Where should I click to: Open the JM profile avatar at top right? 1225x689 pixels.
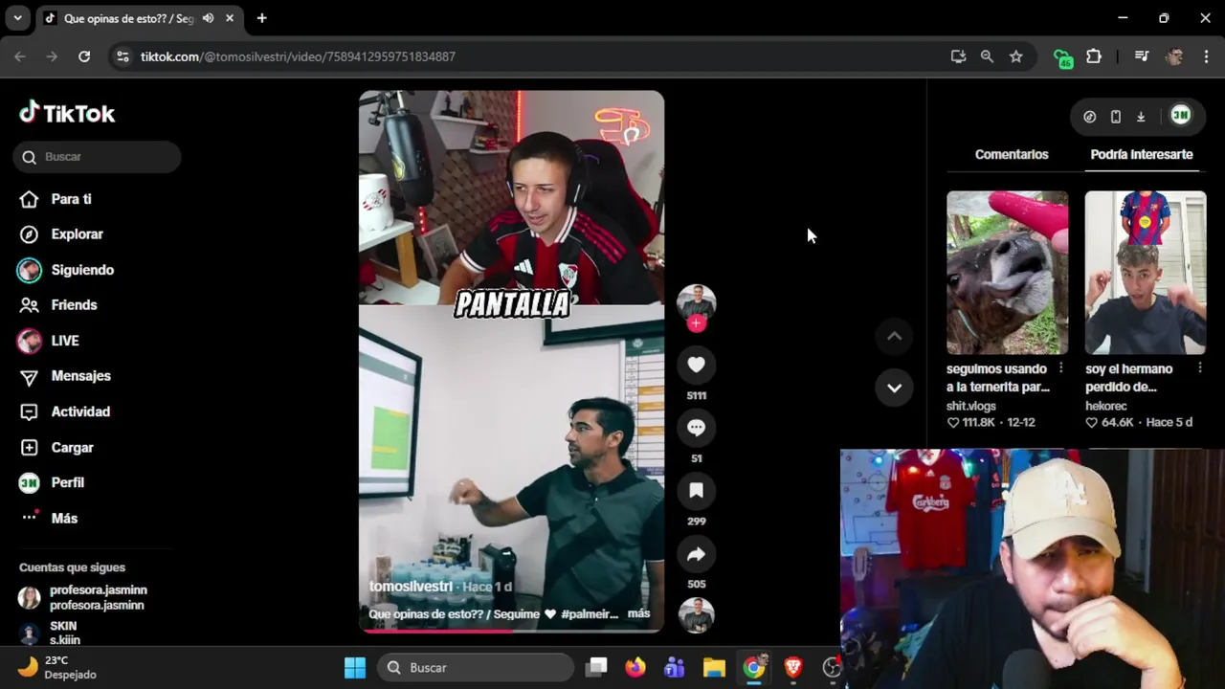coord(1180,116)
